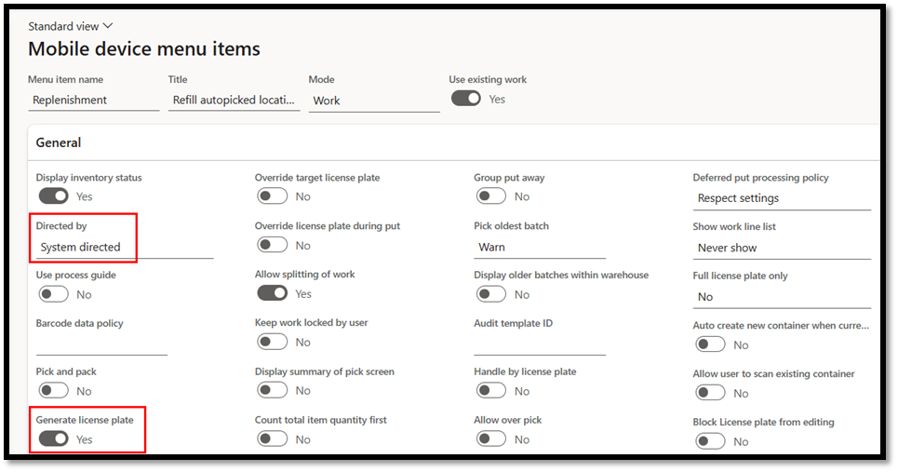Enable the Use process guide toggle
Viewport: 898px width, 472px height.
53,294
